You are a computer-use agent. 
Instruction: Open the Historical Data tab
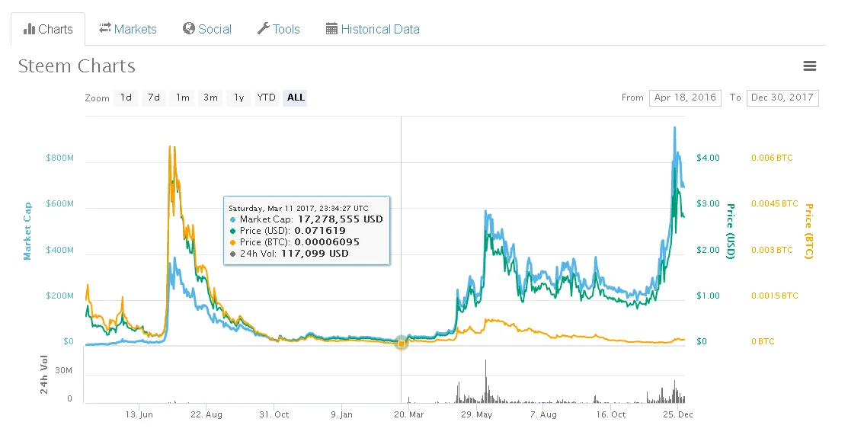click(373, 29)
